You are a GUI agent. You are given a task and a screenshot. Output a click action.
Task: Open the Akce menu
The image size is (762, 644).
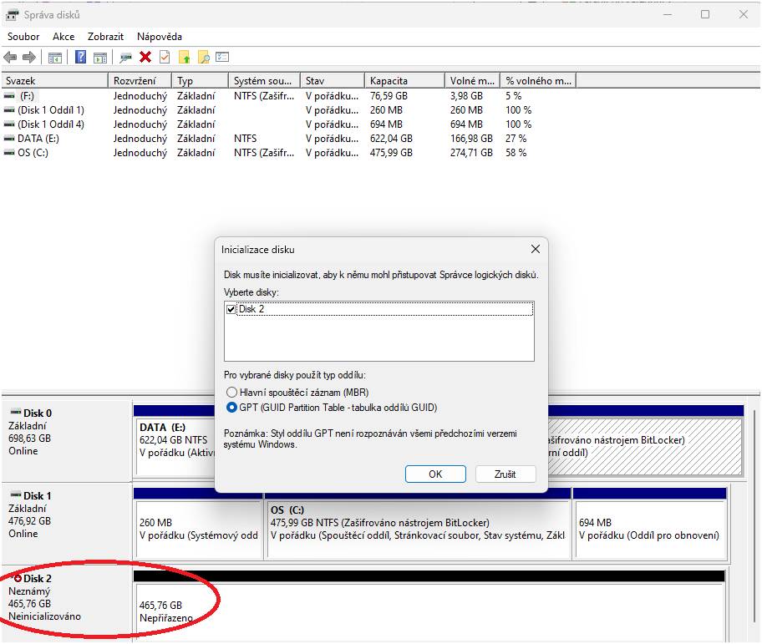[x=63, y=37]
